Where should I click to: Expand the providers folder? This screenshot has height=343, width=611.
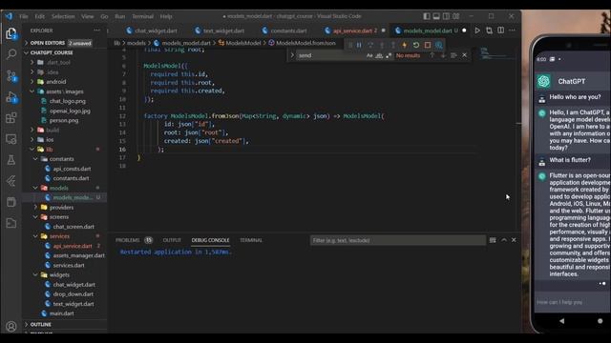click(x=65, y=208)
